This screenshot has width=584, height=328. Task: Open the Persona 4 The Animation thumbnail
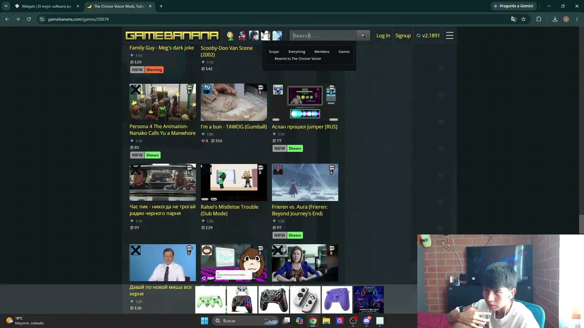point(162,102)
